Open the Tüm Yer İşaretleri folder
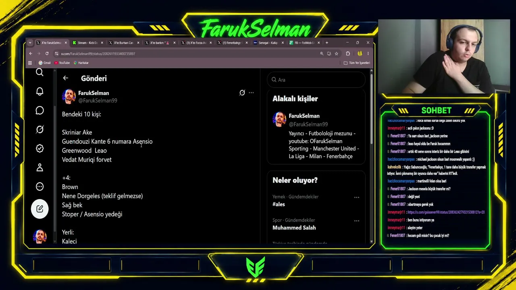This screenshot has width=516, height=290. [x=357, y=63]
